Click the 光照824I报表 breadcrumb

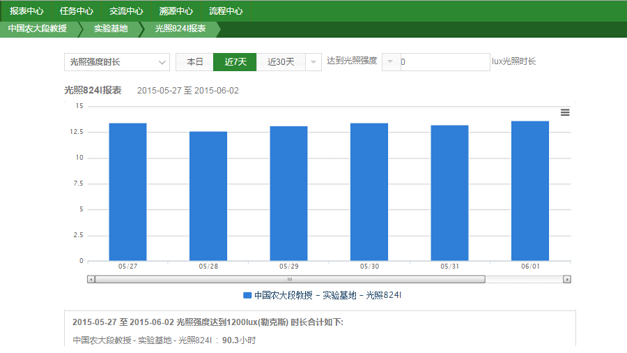click(180, 29)
